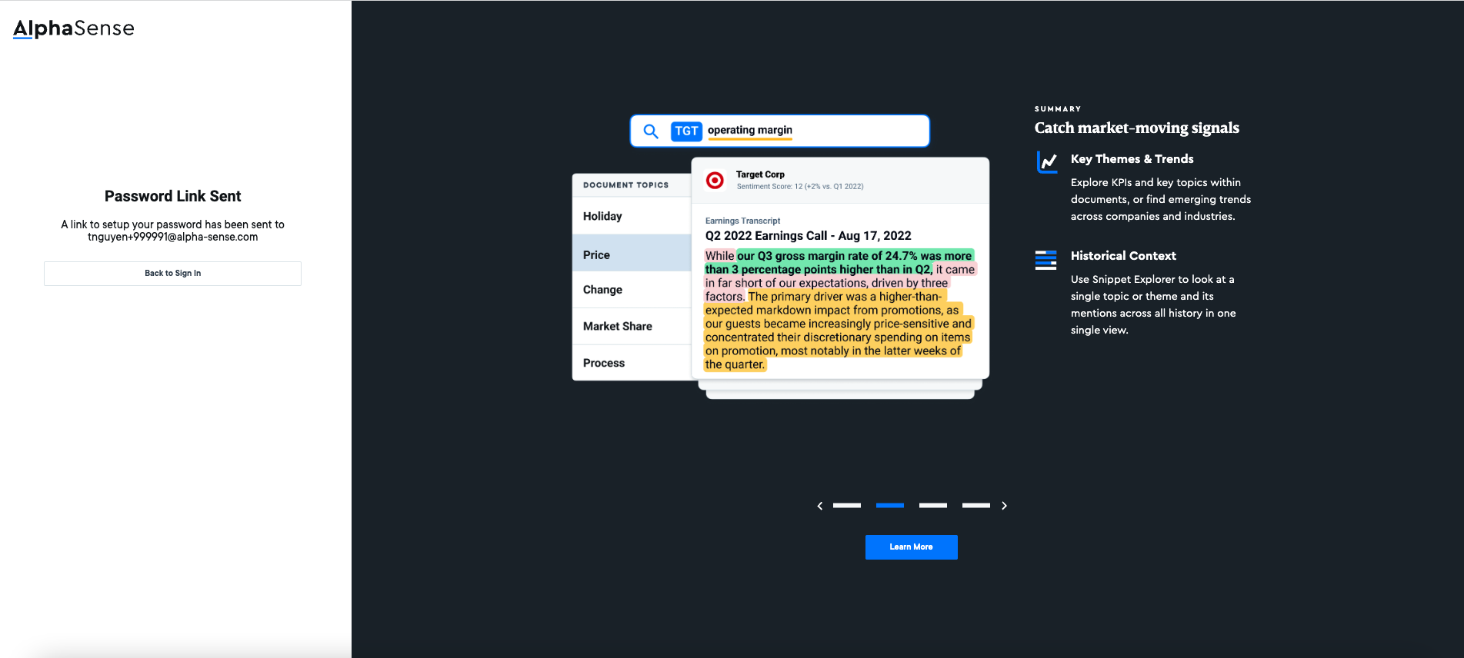The height and width of the screenshot is (658, 1464).
Task: Select the second blue carousel indicator
Action: point(890,505)
